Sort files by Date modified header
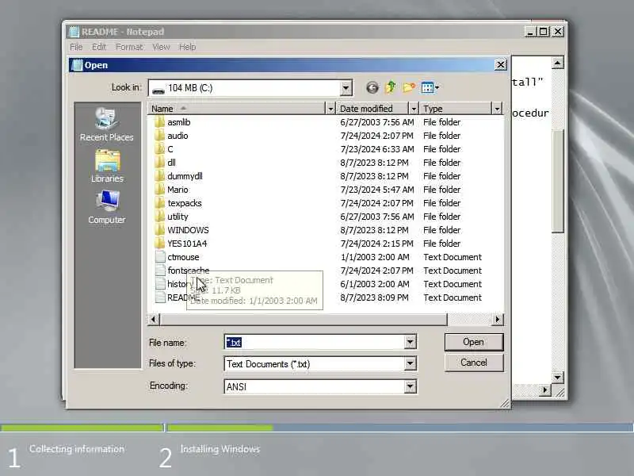The height and width of the screenshot is (476, 634). 372,109
